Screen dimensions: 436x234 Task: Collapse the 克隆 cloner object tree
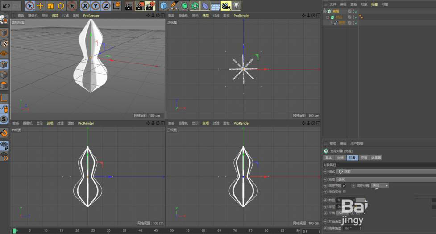pos(324,11)
